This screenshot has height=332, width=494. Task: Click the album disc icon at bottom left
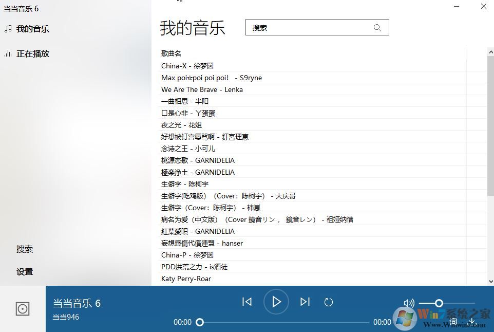(x=22, y=309)
